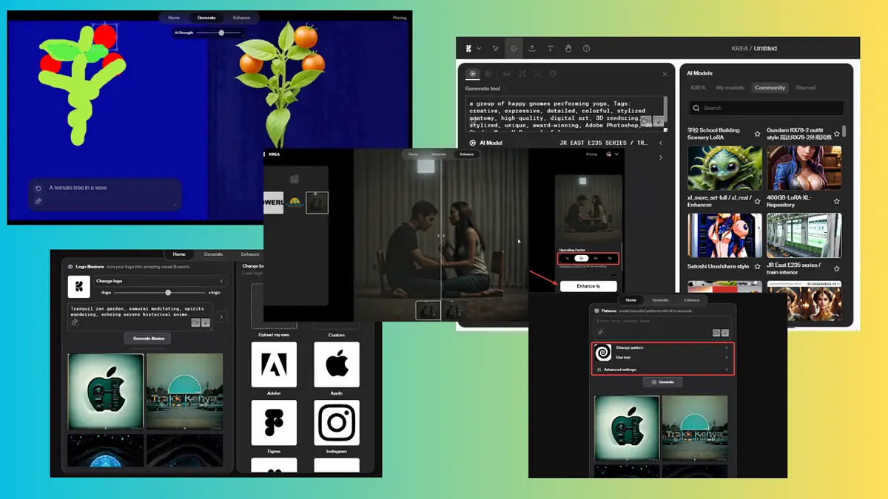The image size is (888, 499).
Task: Click the upload icon in KREA toolbar
Action: tap(532, 49)
